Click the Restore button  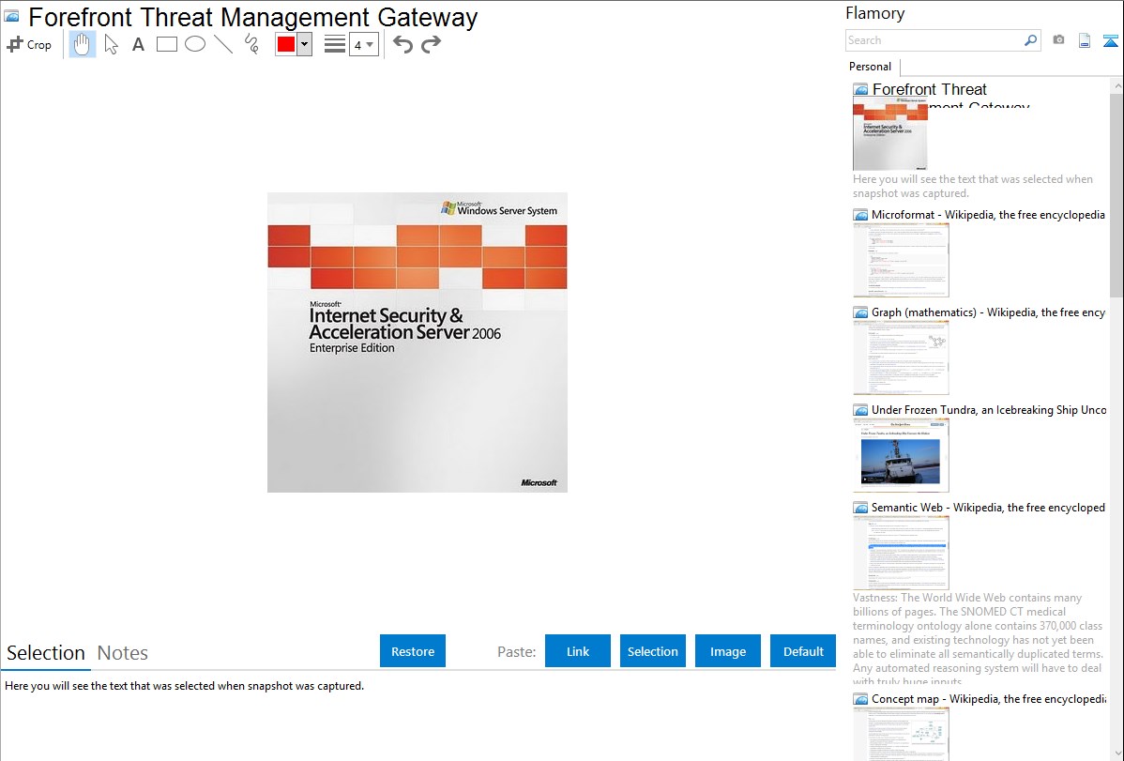click(x=413, y=651)
